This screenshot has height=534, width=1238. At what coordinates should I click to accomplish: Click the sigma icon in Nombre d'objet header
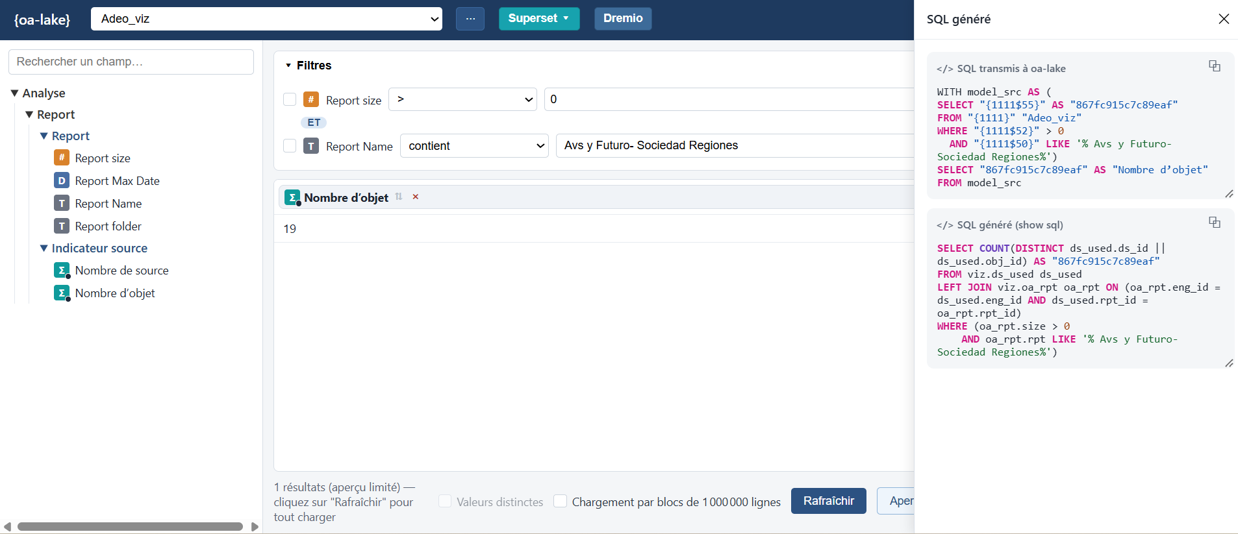[292, 197]
